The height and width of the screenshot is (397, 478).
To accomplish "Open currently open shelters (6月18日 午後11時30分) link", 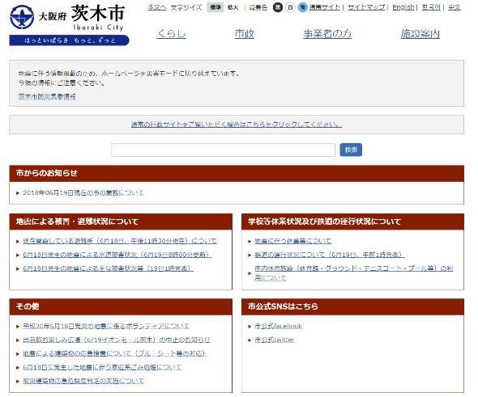I will pos(120,241).
